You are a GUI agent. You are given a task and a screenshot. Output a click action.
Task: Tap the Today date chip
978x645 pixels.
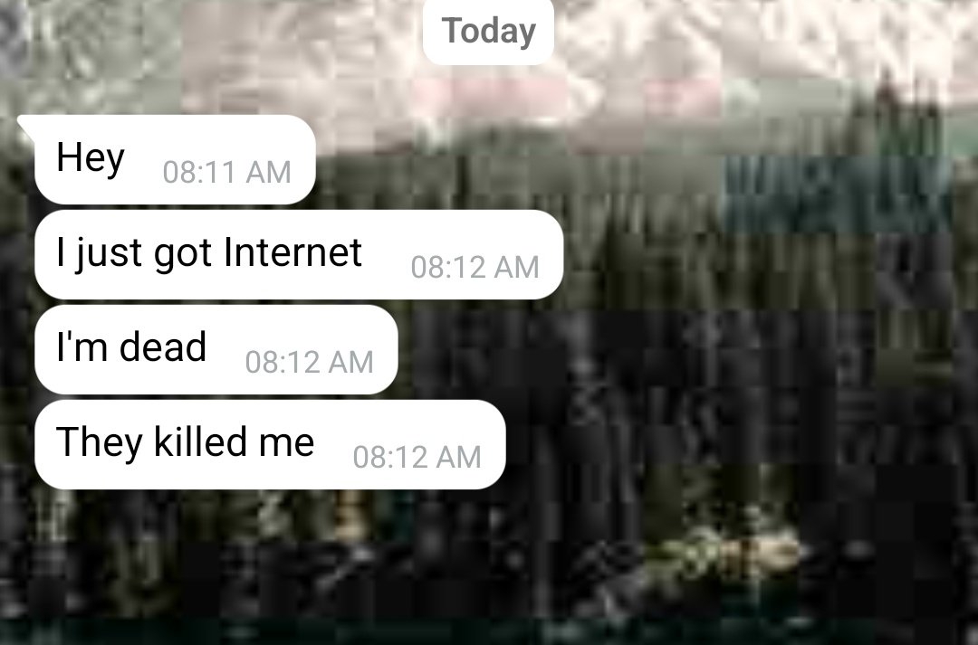(x=488, y=31)
